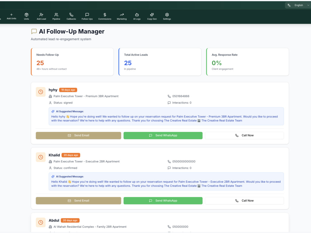Click 'Palm Executive Tower - Premium 3BR Apartment' text
Viewport: 311px width, 233px height.
[x=86, y=96]
